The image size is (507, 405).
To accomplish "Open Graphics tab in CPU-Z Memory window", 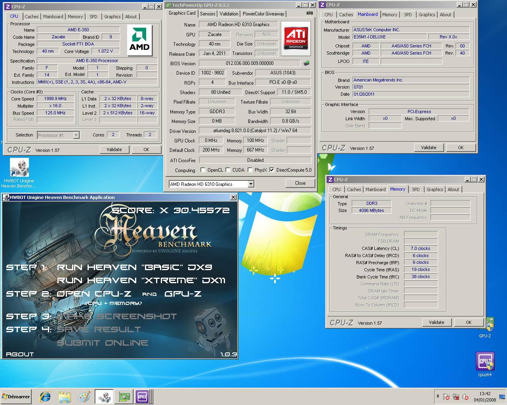I will click(x=435, y=189).
